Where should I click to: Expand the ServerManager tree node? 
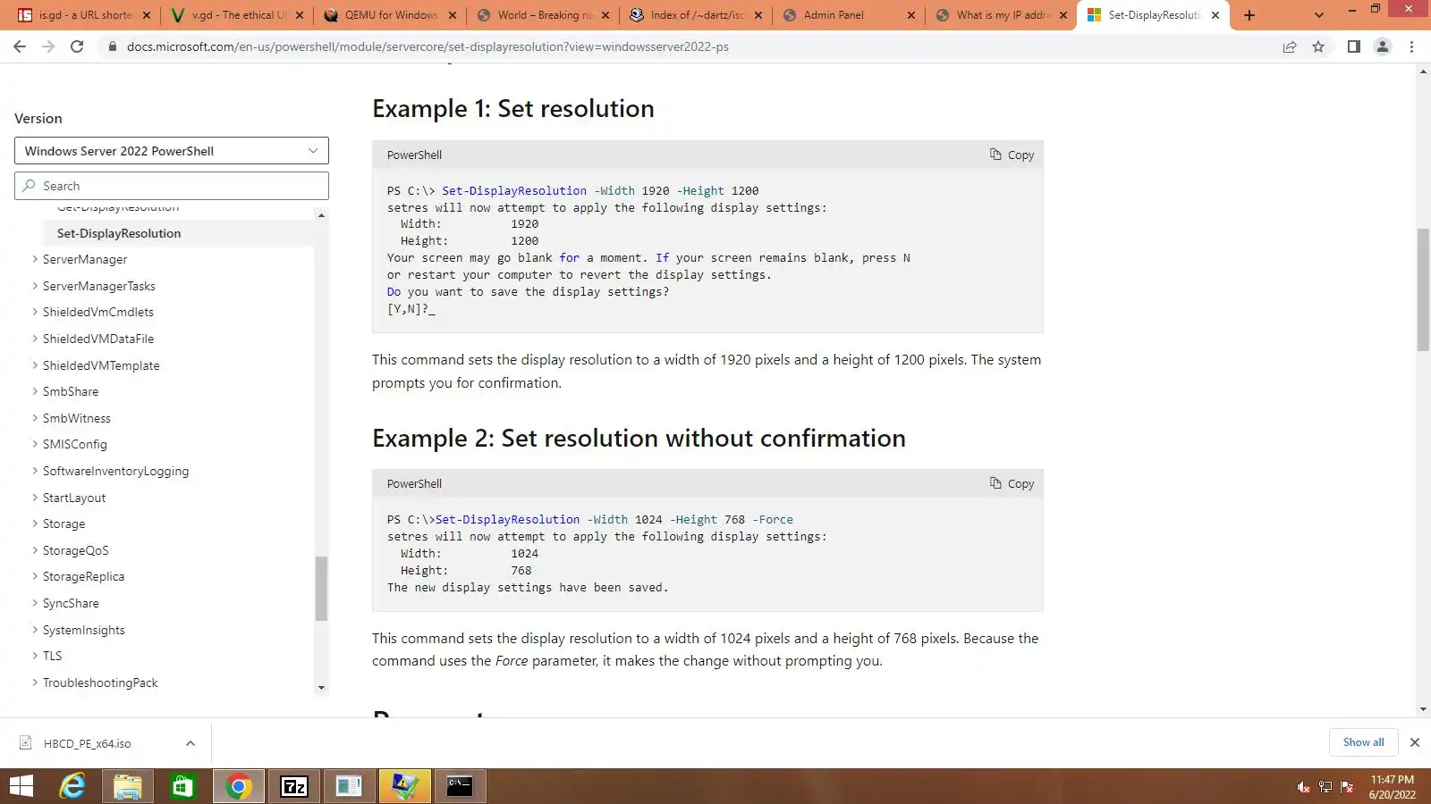click(x=35, y=259)
